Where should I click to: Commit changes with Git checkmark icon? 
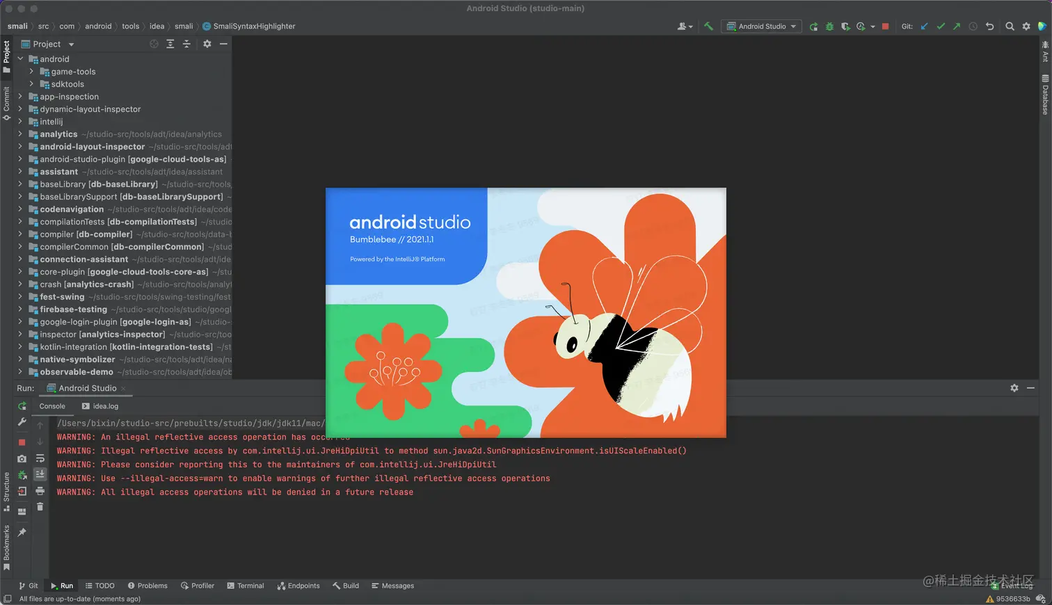(941, 26)
